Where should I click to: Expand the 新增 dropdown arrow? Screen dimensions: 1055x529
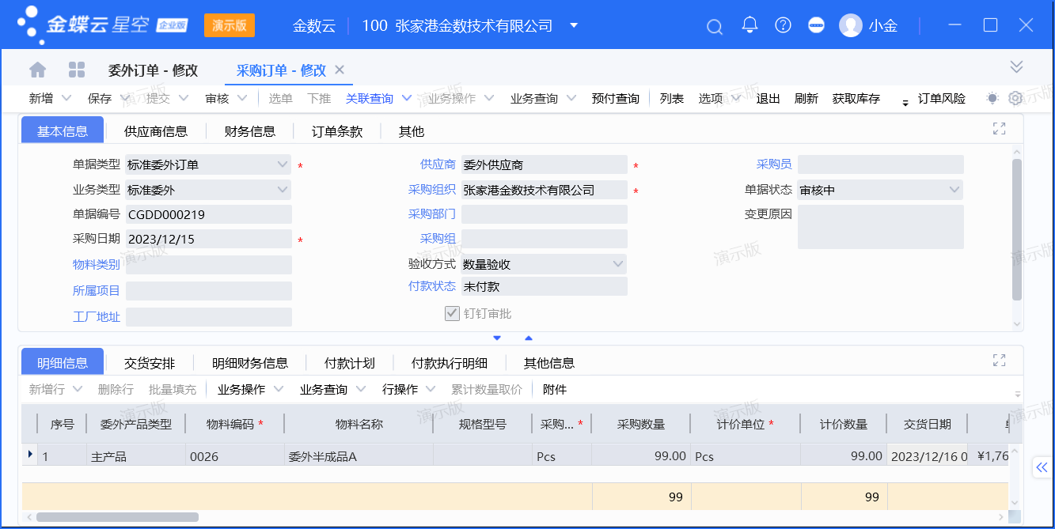[x=66, y=98]
